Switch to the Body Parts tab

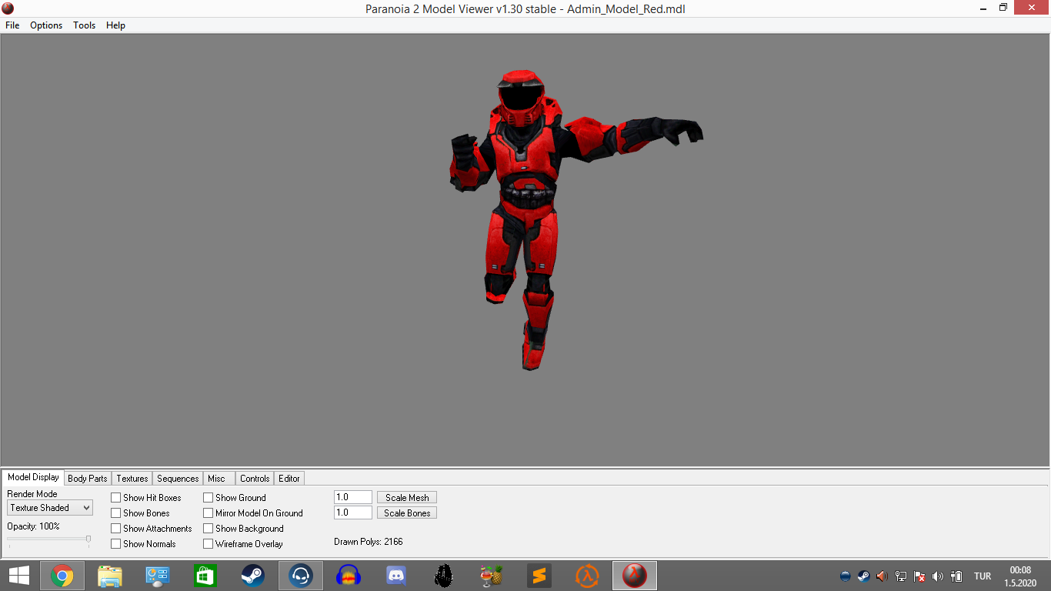88,479
